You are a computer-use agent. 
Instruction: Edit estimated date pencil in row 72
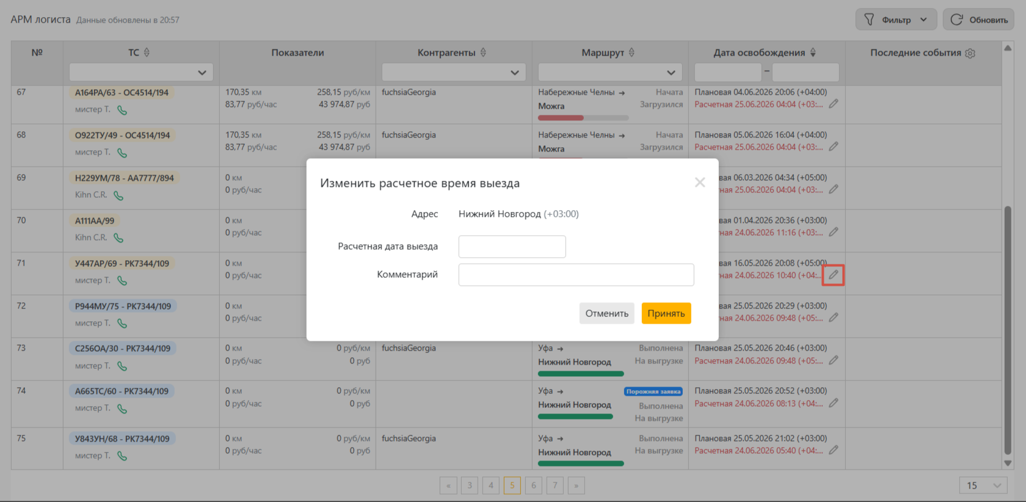point(833,318)
